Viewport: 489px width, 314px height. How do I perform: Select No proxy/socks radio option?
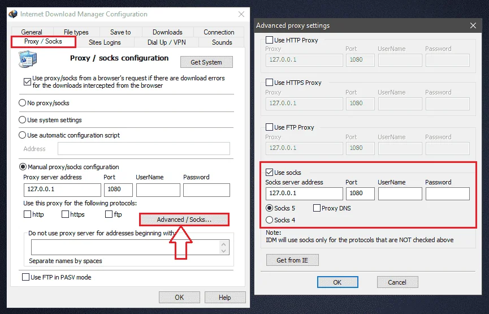(x=22, y=103)
